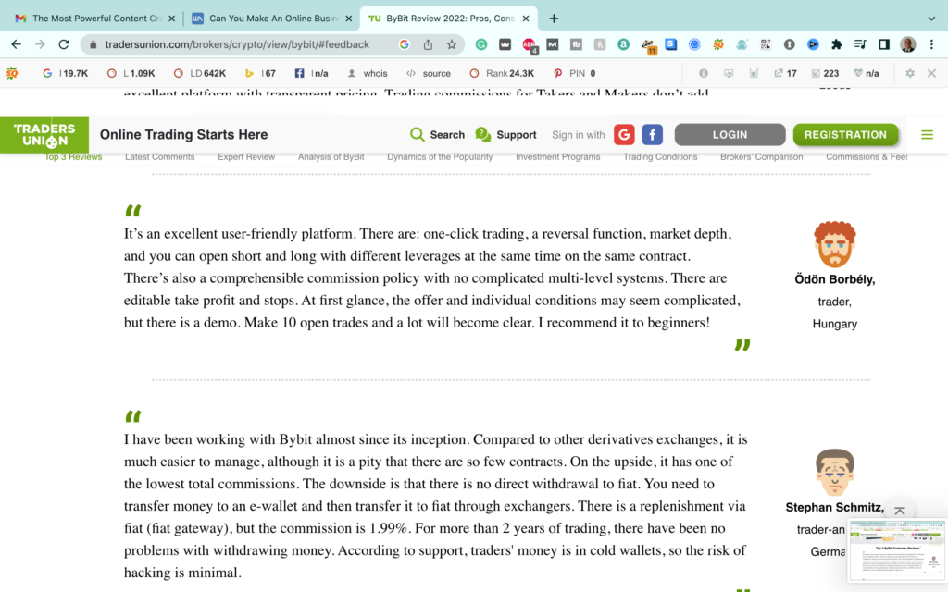Toggle the browser side panel
The height and width of the screenshot is (592, 948).
(884, 44)
